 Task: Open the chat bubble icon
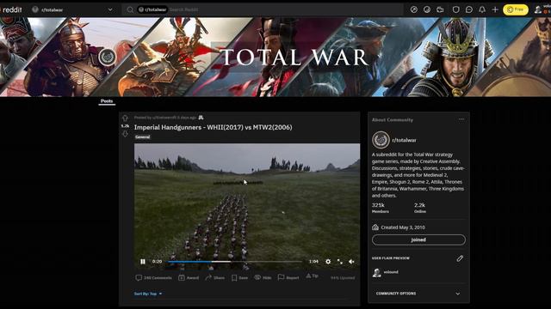tap(468, 9)
